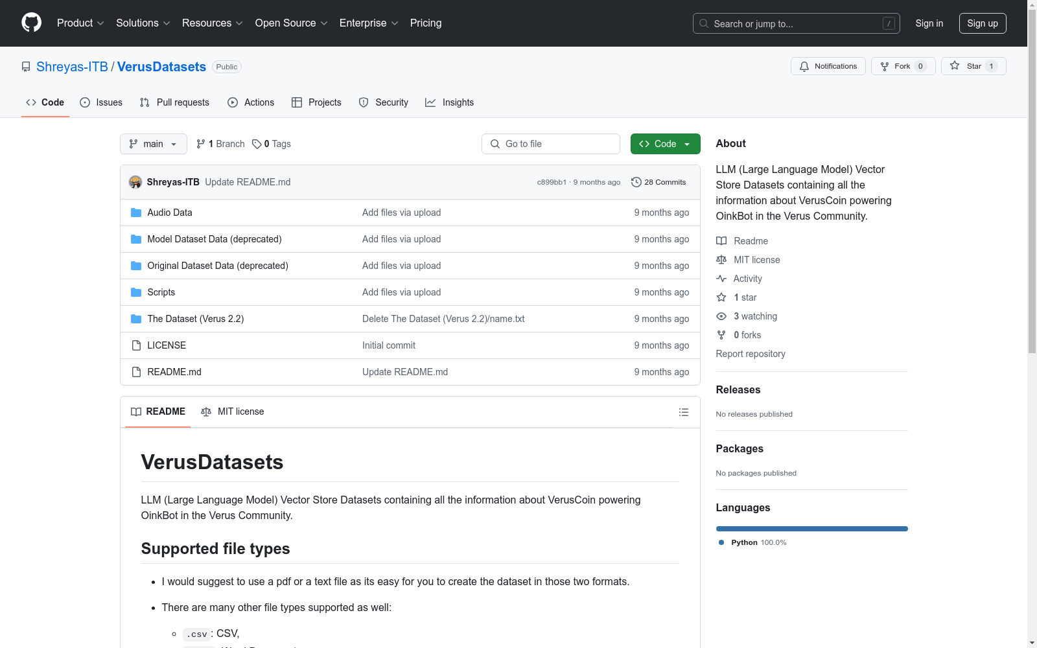
Task: Click the Sign in link
Action: click(929, 23)
